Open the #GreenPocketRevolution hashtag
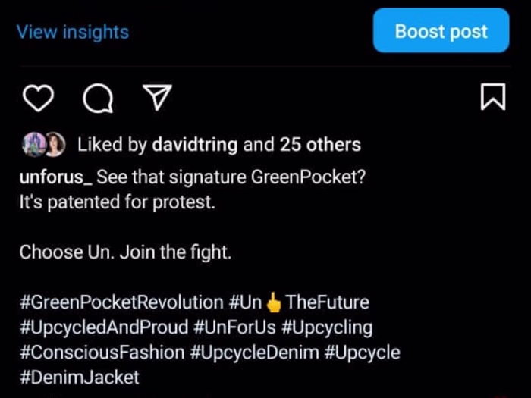The width and height of the screenshot is (531, 398). pyautogui.click(x=121, y=302)
